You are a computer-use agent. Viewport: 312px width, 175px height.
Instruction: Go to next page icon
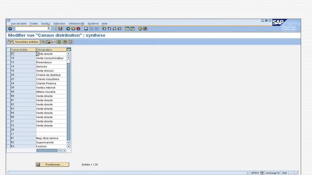click(115, 29)
